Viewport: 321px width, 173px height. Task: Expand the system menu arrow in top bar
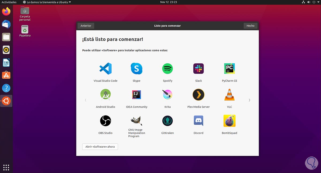click(318, 2)
